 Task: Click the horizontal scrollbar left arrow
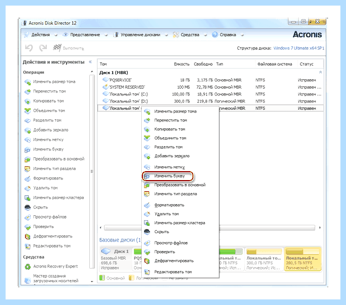100,227
